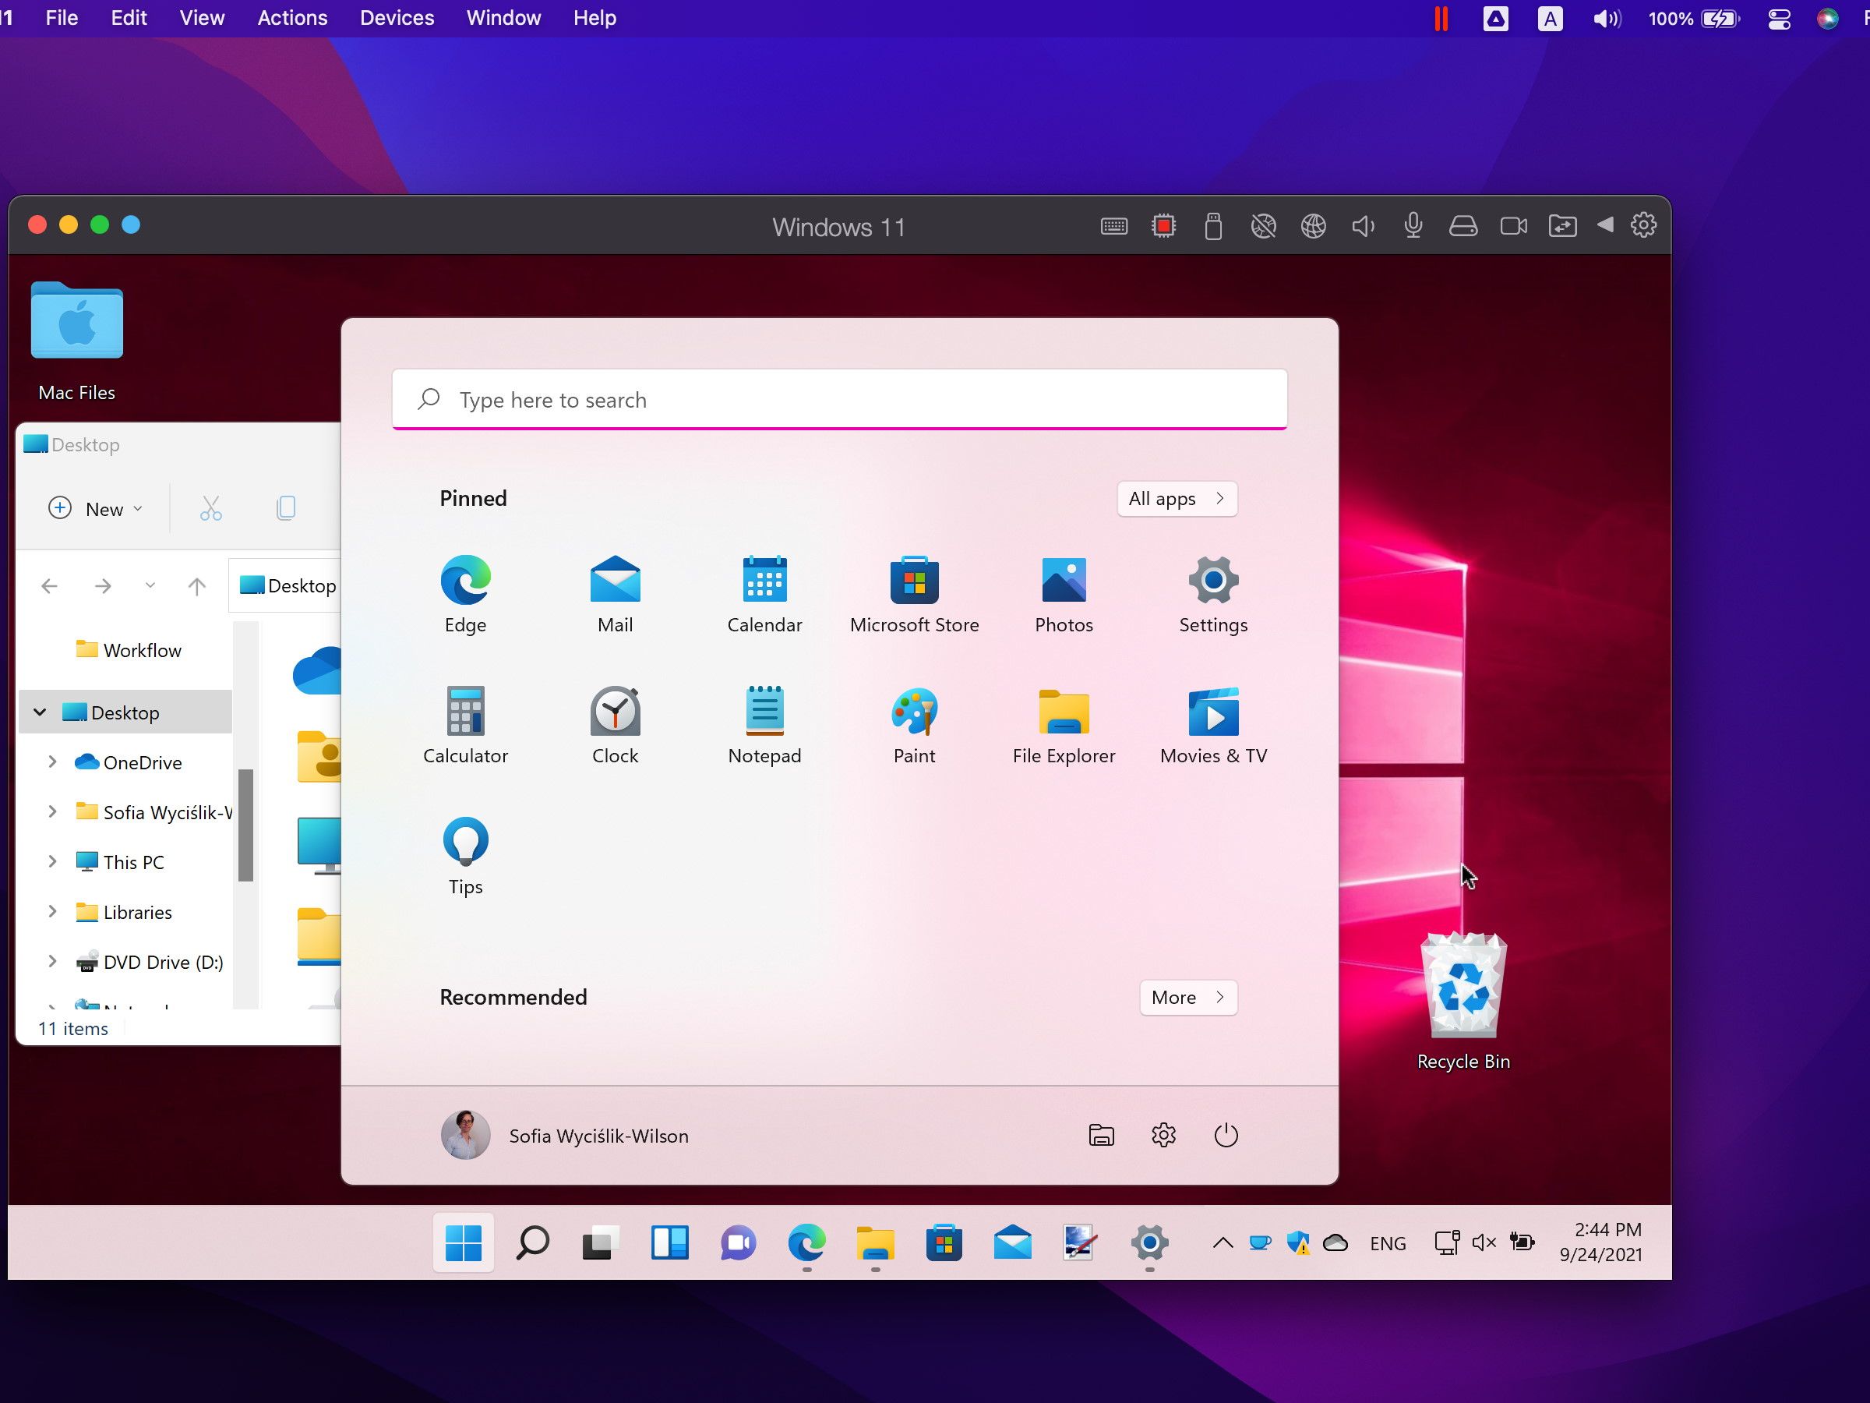The width and height of the screenshot is (1870, 1403).
Task: Click the Task View taskbar icon
Action: 600,1242
